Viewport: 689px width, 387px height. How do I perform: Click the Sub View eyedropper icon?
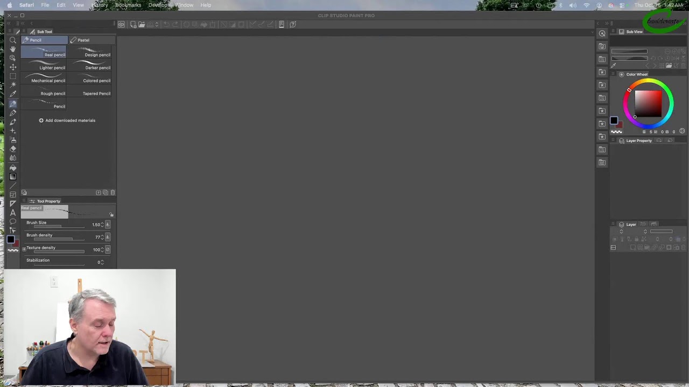coord(614,66)
